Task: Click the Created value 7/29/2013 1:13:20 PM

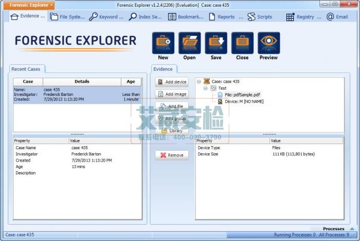Action: click(x=92, y=160)
